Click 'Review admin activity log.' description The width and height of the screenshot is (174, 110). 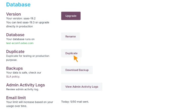[22, 89]
